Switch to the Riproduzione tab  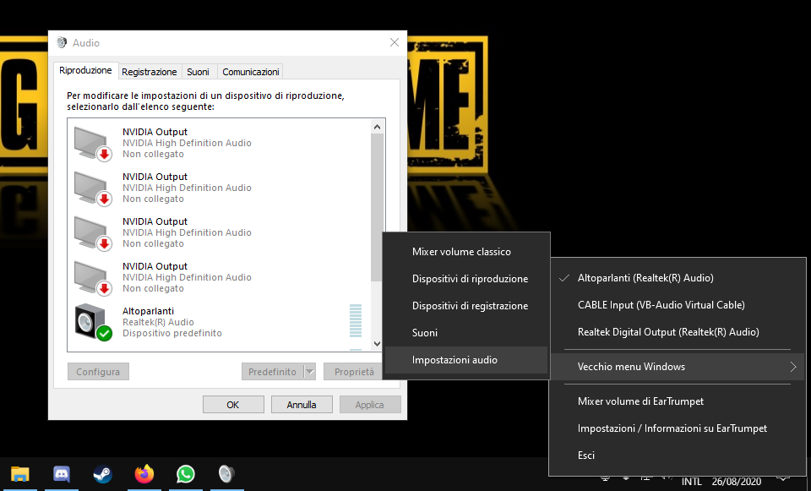[x=85, y=70]
